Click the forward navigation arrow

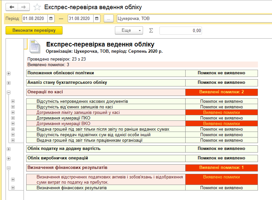click(23, 7)
